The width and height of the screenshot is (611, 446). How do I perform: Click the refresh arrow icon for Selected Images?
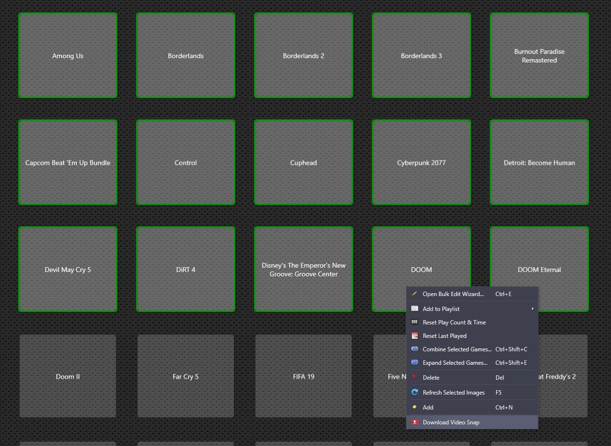(x=415, y=392)
